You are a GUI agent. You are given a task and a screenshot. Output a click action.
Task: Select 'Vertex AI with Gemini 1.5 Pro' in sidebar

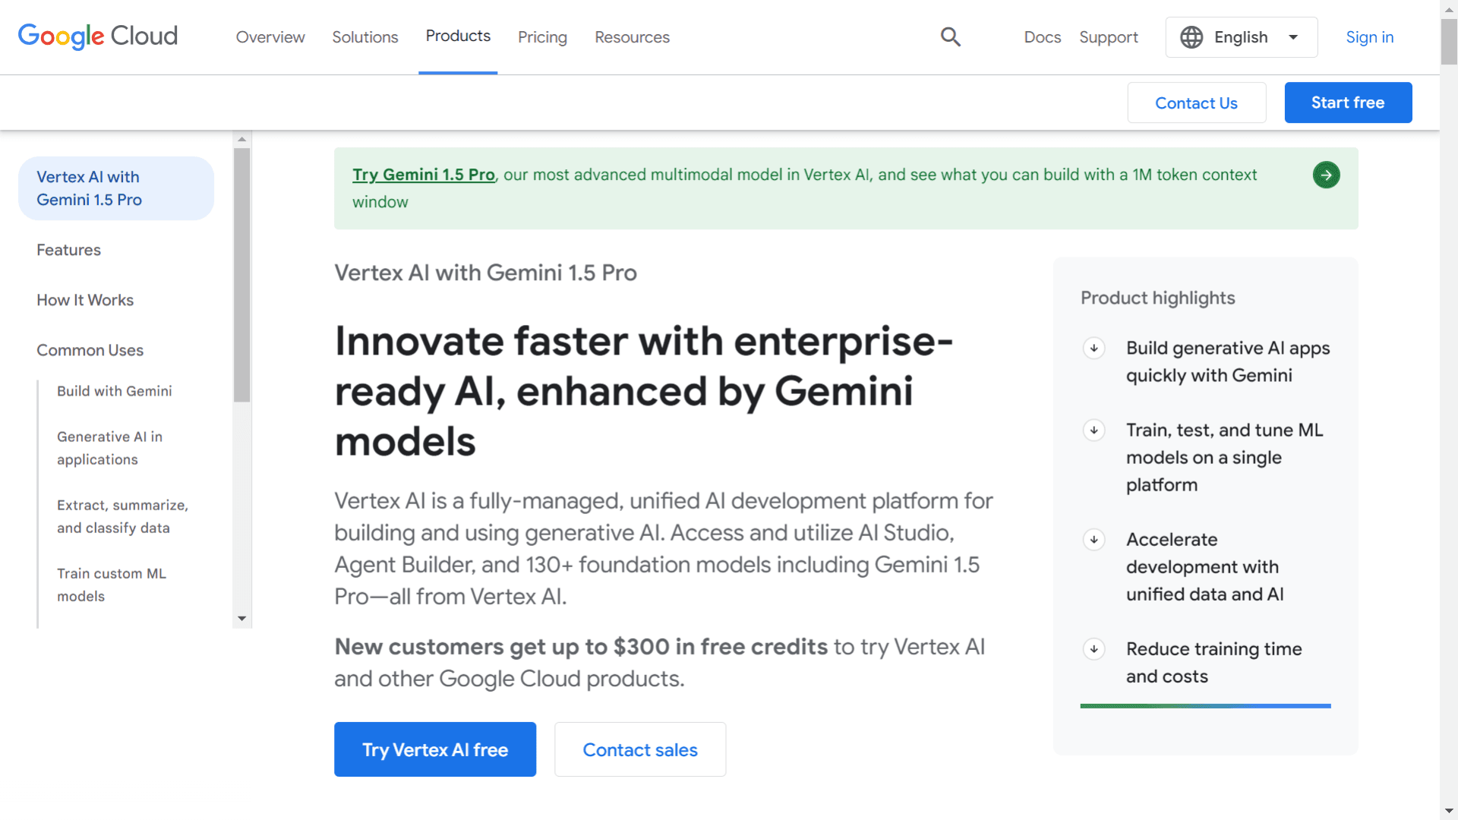click(115, 188)
